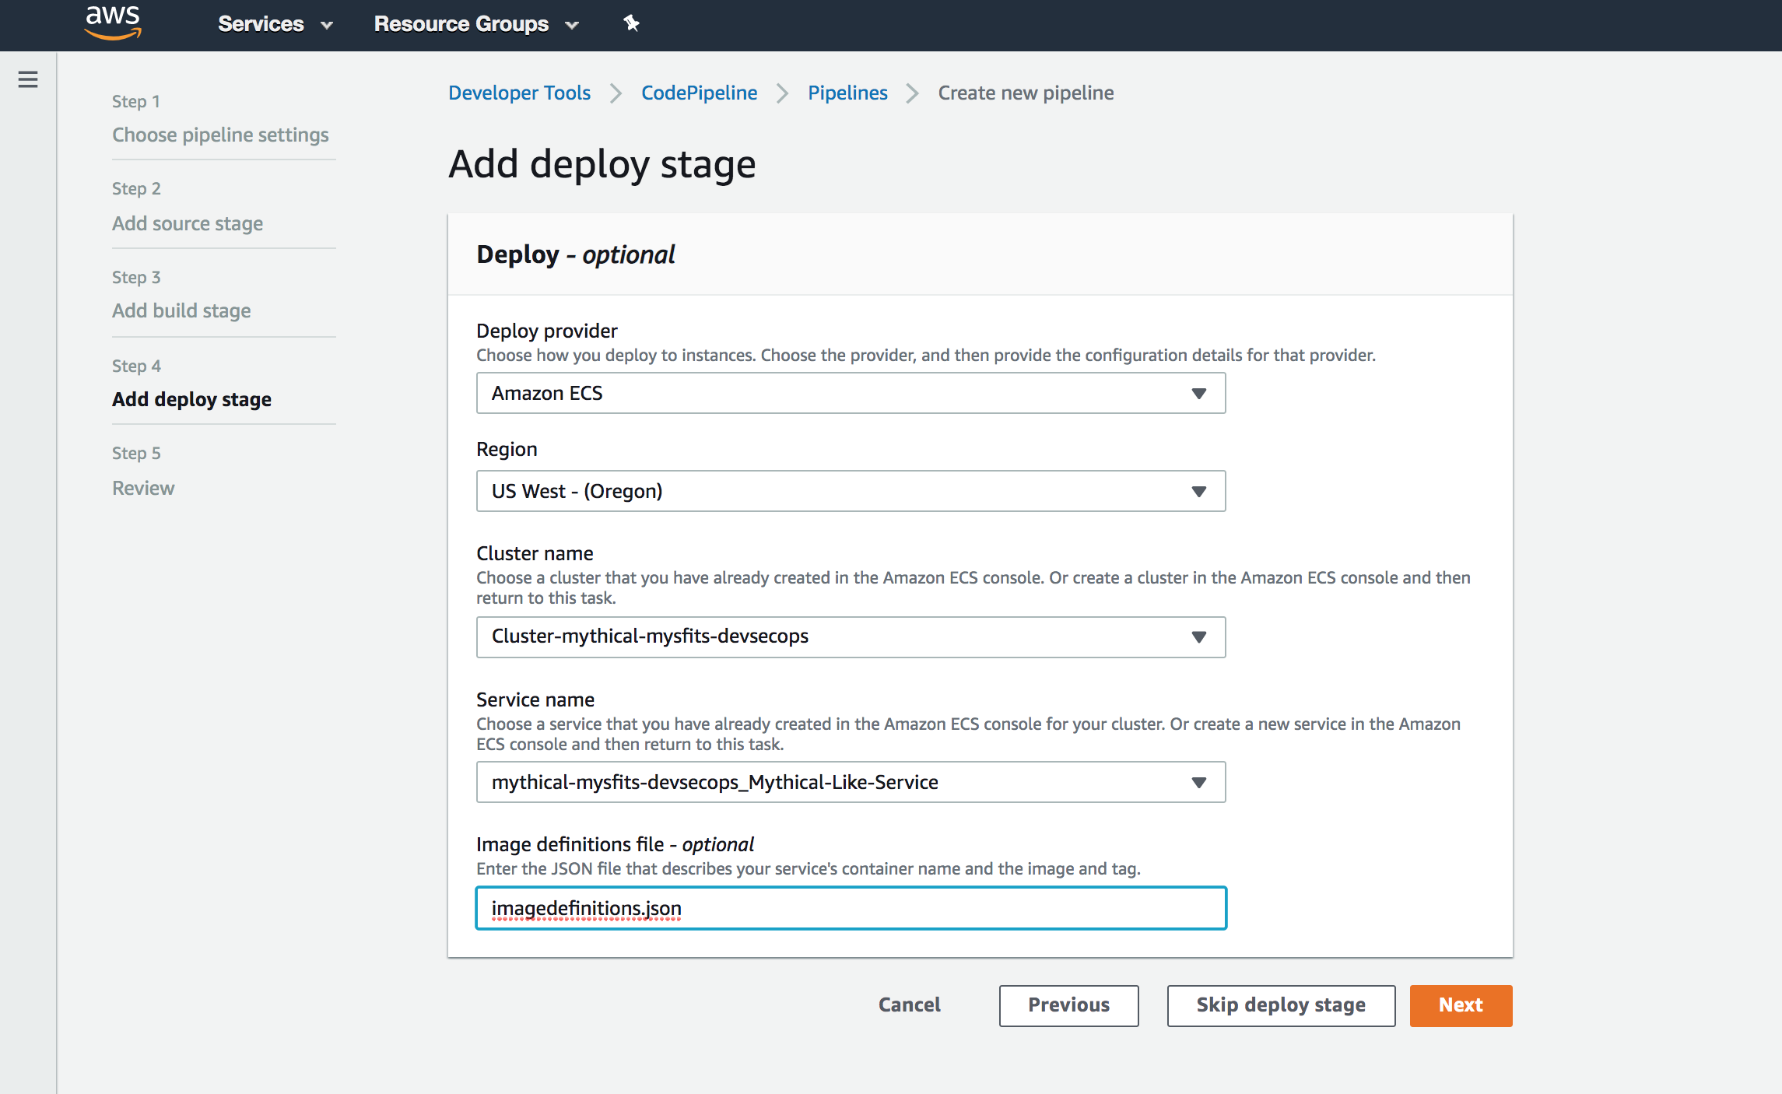This screenshot has width=1782, height=1094.
Task: Open the Service name dropdown
Action: click(851, 782)
